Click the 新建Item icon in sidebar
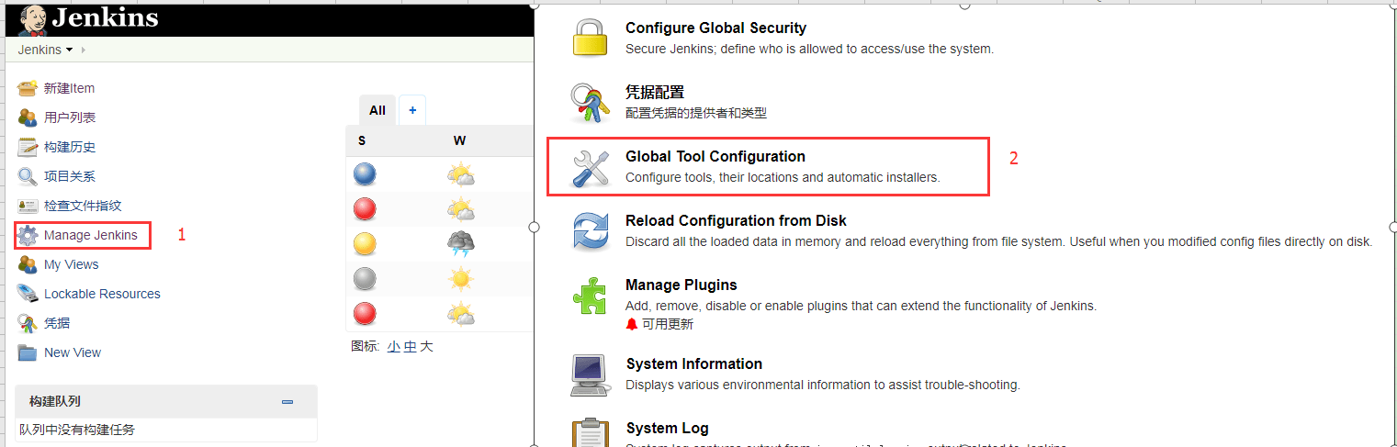1397x447 pixels. (28, 88)
